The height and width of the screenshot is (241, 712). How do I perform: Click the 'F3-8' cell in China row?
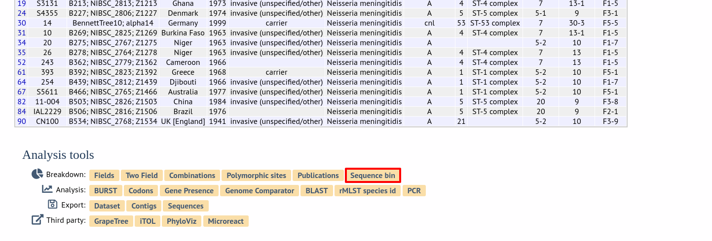click(610, 102)
